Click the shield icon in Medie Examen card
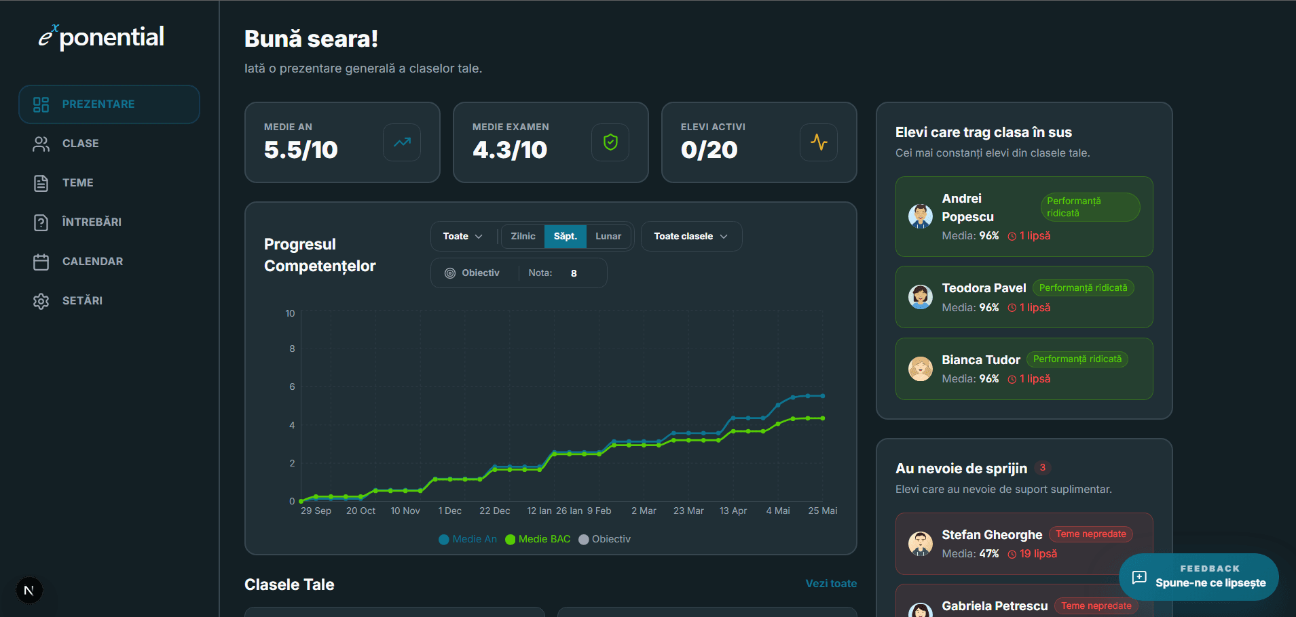 coord(610,142)
